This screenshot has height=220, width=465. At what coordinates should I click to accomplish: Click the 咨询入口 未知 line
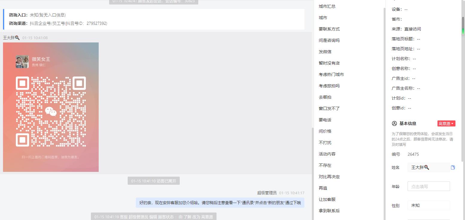(37, 15)
